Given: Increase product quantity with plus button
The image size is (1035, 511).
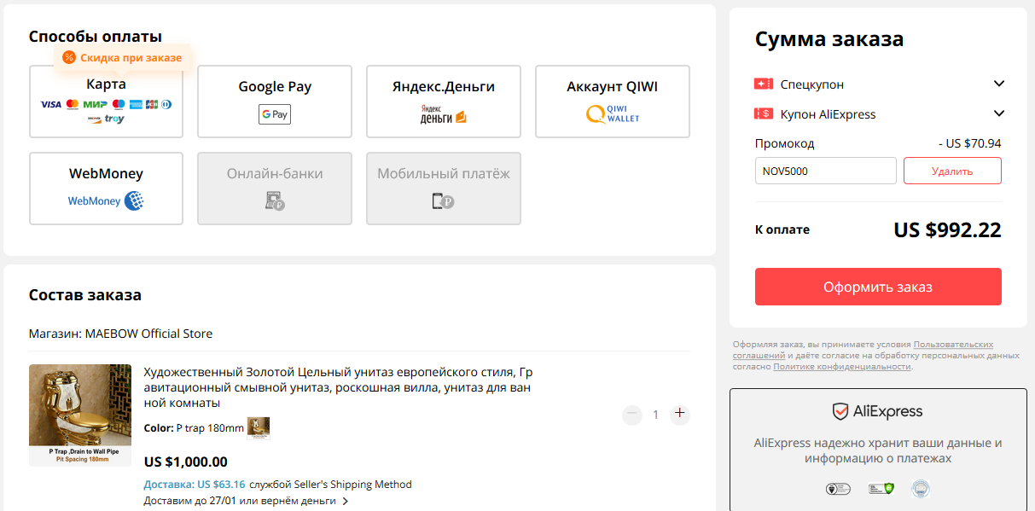Looking at the screenshot, I should [680, 415].
